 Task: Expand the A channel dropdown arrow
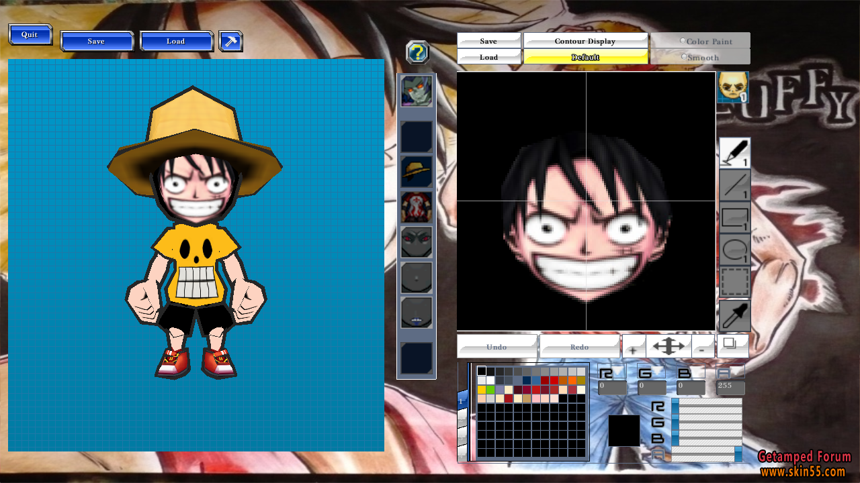click(x=736, y=370)
